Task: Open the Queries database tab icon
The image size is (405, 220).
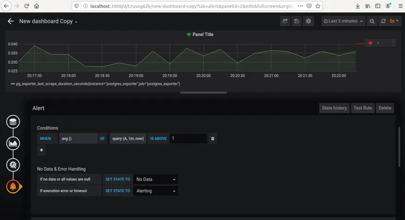Action: tap(13, 122)
